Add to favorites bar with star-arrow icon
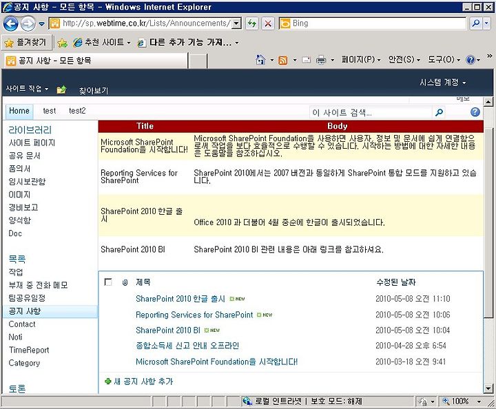This screenshot has height=409, width=496. tap(63, 43)
